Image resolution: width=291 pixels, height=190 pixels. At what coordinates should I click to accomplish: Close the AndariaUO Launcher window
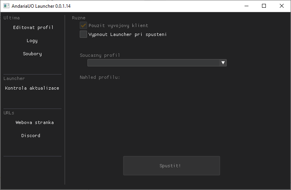(281, 6)
